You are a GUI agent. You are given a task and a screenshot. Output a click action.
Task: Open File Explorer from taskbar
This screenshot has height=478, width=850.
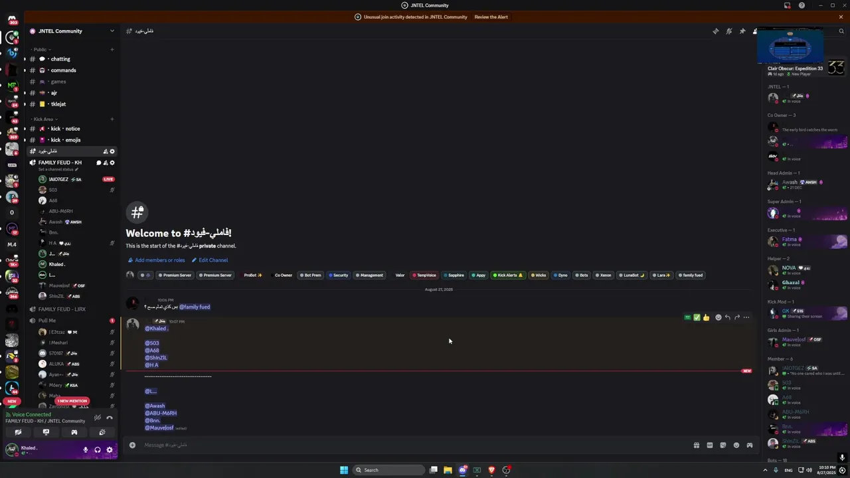coord(448,470)
